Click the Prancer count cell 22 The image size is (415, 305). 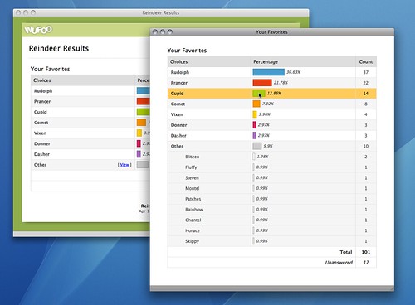tap(366, 83)
